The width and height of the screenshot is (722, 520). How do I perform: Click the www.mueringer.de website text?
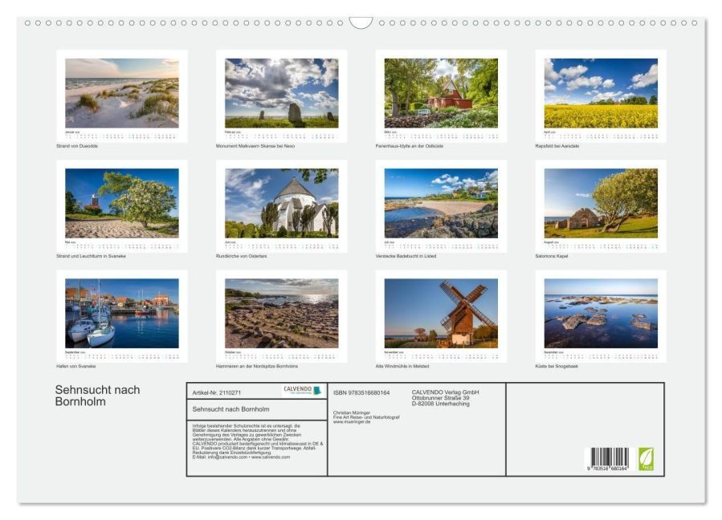(352, 421)
